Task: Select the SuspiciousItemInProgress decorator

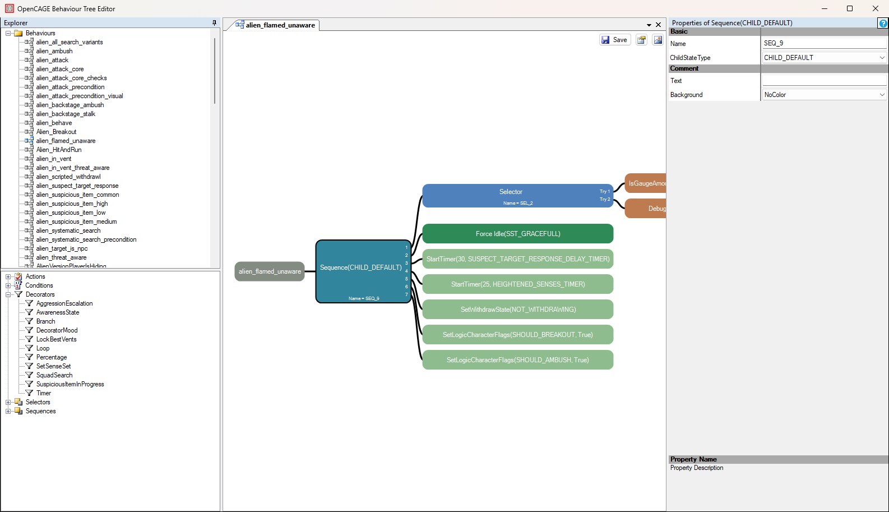Action: pos(70,384)
